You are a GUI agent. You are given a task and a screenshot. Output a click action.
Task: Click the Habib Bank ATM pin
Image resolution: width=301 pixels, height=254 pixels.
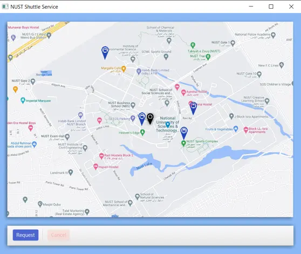(139, 71)
